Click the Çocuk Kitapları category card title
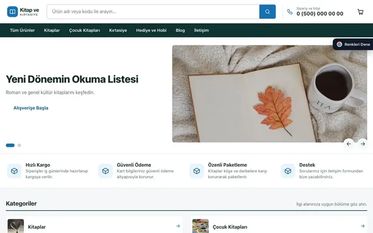The height and width of the screenshot is (233, 373). coord(230,227)
